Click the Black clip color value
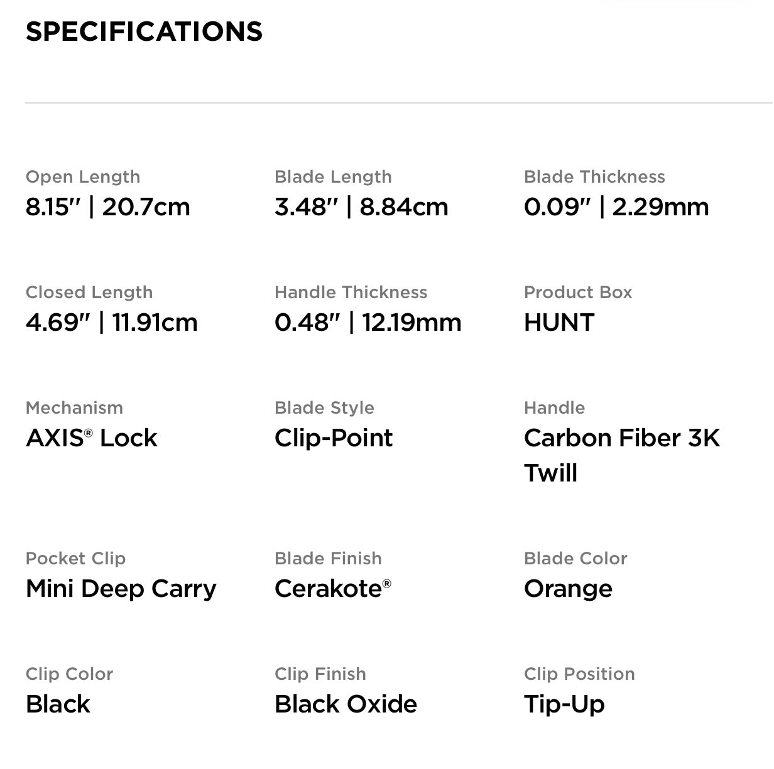 58,704
